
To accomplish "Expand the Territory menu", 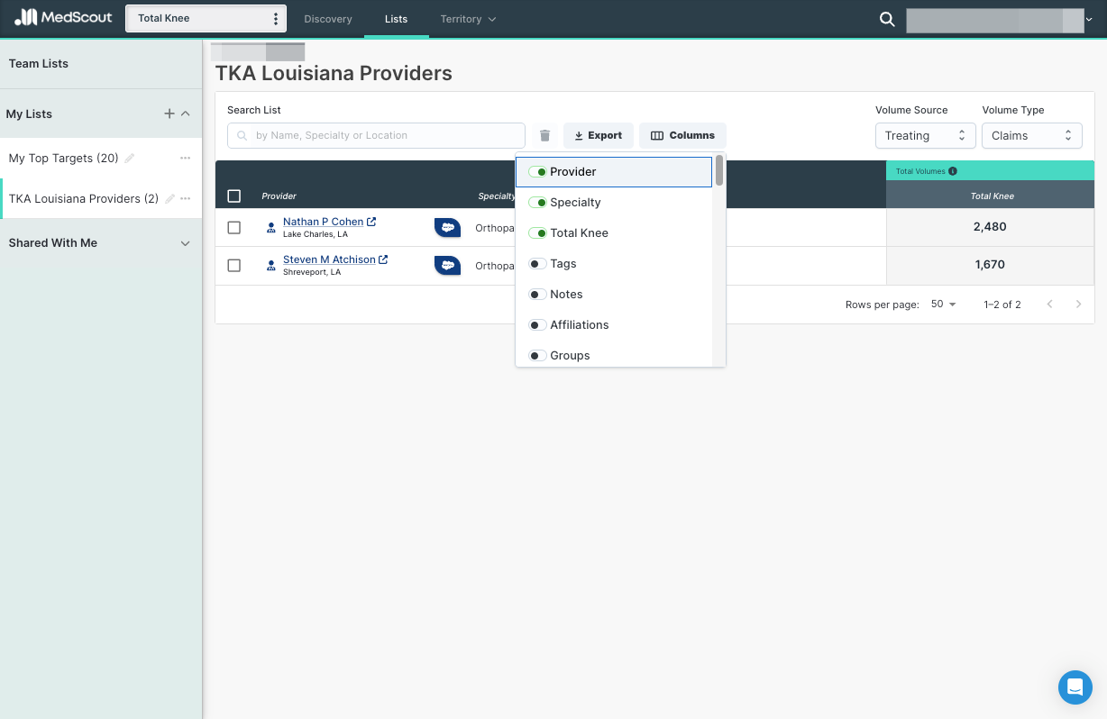I will (x=468, y=19).
